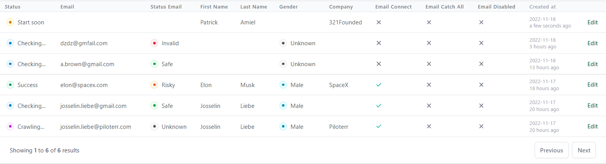Click the red Invalid status email dot

click(154, 43)
